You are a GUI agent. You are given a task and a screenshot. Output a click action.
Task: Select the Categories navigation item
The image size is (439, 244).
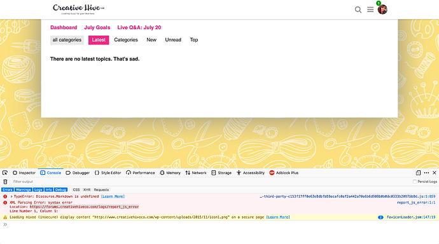(x=126, y=40)
